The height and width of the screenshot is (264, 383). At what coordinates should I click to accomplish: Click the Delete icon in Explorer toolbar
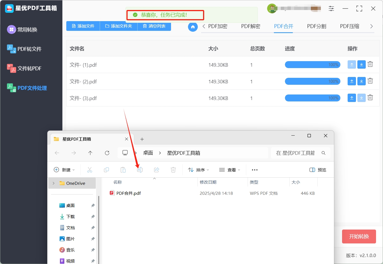(173, 170)
